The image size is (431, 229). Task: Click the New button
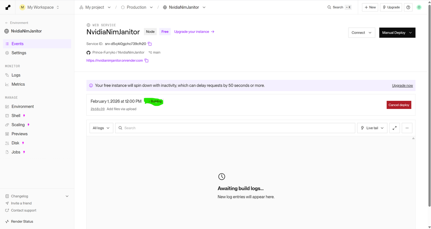(370, 7)
